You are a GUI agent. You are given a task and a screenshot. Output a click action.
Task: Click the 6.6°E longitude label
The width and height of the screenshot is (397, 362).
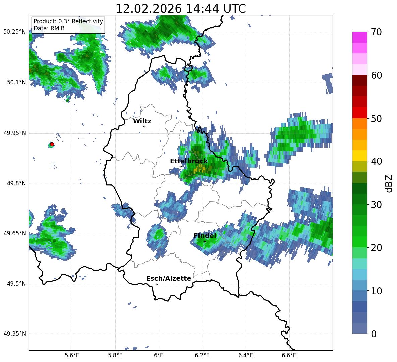[289, 355]
